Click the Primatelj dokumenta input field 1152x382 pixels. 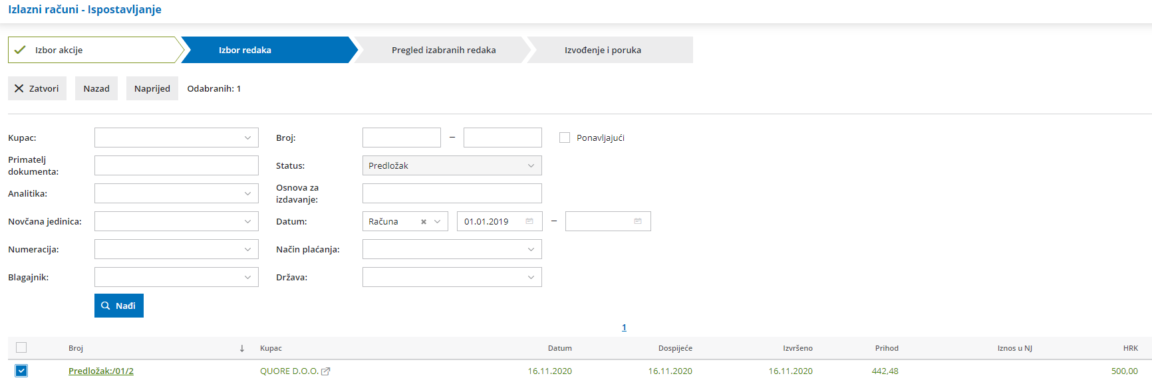click(176, 165)
